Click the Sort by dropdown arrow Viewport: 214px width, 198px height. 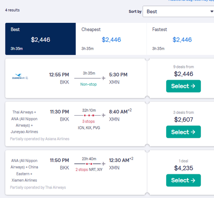click(x=212, y=11)
